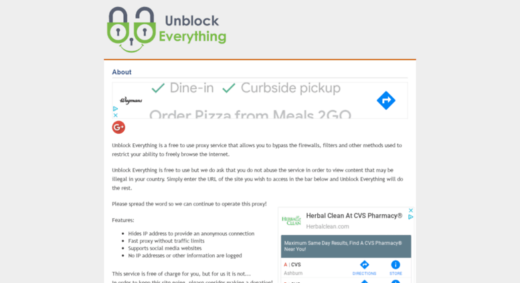Open the Google+ share icon
Image resolution: width=520 pixels, height=283 pixels.
pyautogui.click(x=118, y=127)
